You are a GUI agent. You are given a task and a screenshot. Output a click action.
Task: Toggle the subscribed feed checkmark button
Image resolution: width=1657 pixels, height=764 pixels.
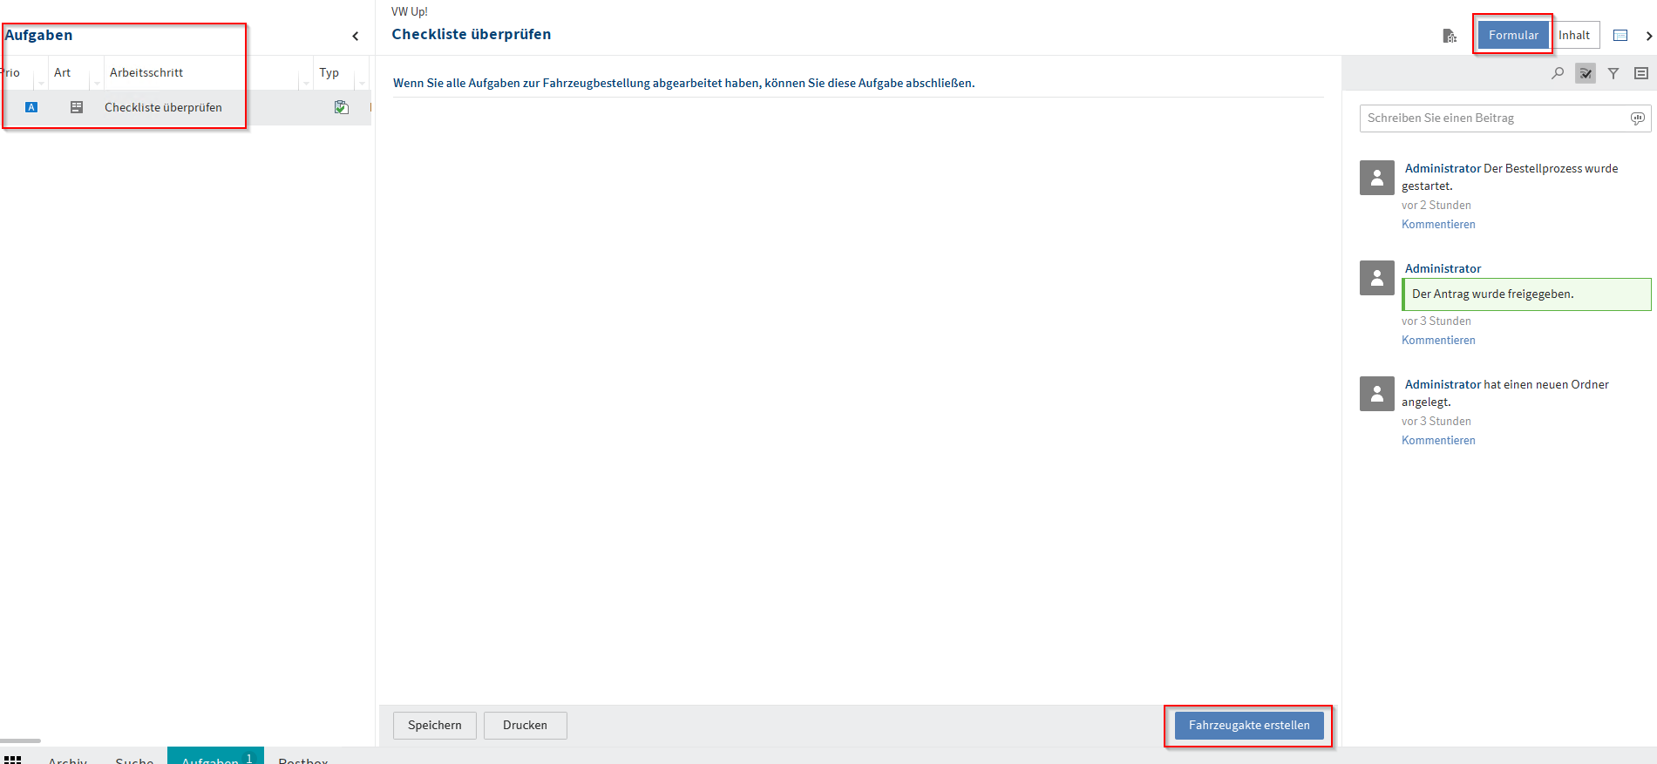[1586, 73]
